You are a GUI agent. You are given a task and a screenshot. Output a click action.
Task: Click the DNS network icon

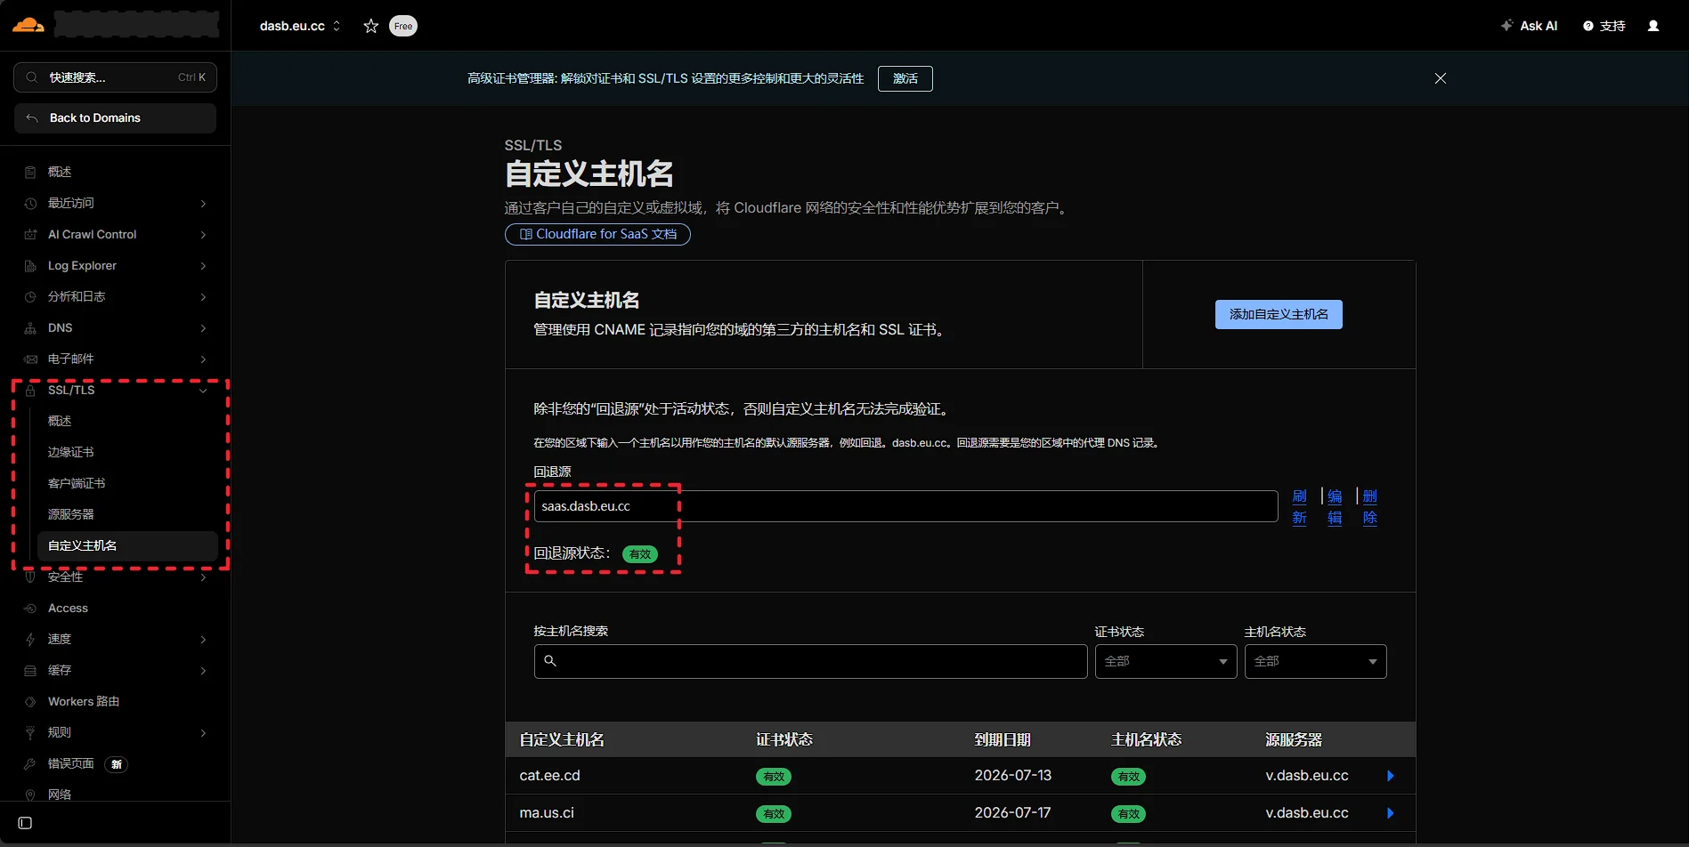(x=30, y=327)
